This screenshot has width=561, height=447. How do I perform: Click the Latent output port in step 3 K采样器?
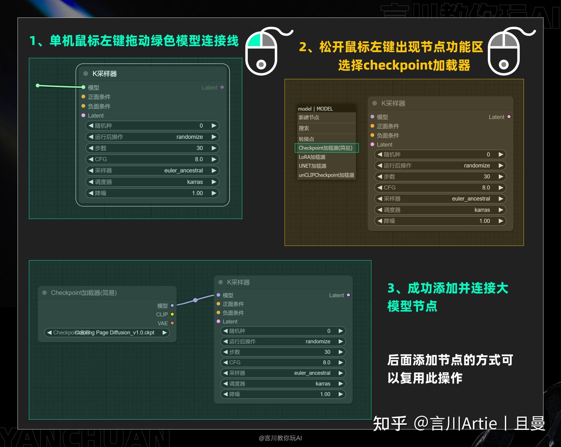tap(348, 295)
